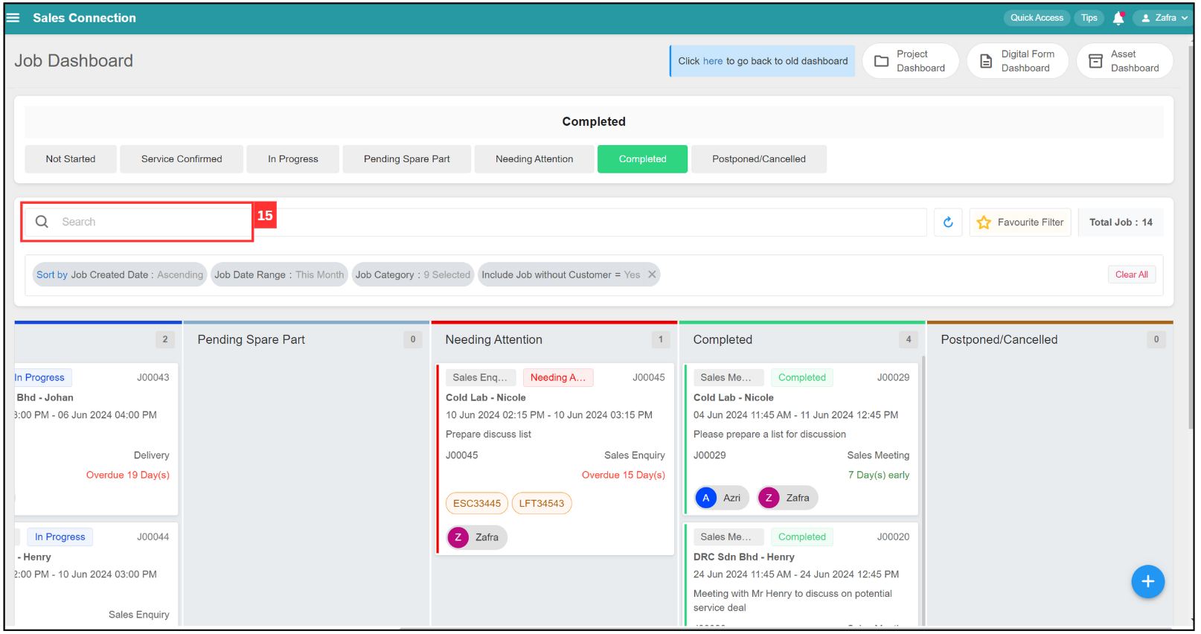Click the Completed column vertical scrollbar
Image resolution: width=1201 pixels, height=634 pixels.
(x=923, y=491)
